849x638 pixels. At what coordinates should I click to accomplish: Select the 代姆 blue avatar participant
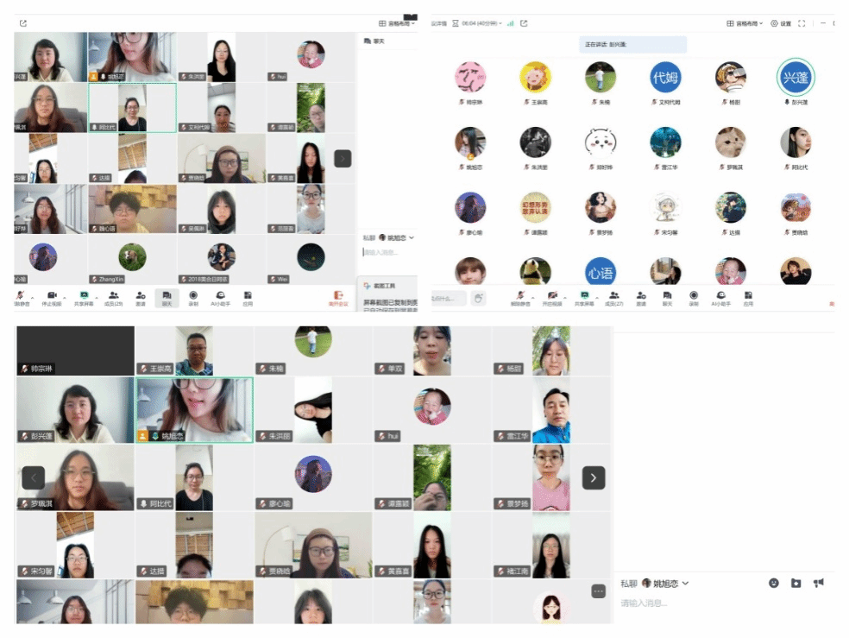665,78
